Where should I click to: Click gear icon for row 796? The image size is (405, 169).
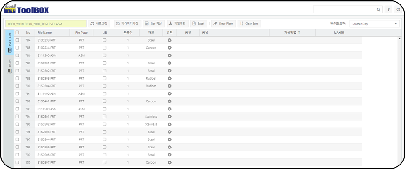pos(170,132)
